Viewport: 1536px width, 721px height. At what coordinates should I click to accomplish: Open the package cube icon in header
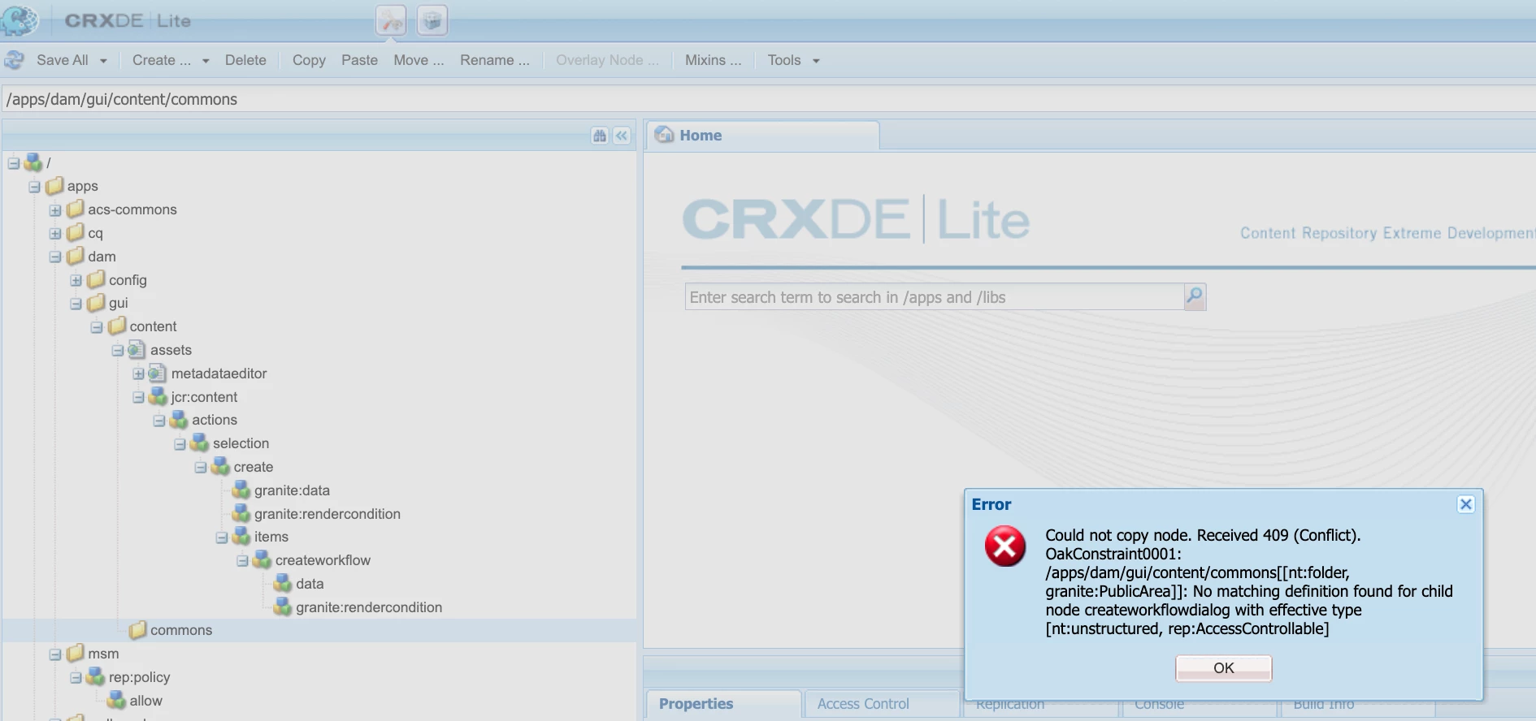tap(432, 20)
